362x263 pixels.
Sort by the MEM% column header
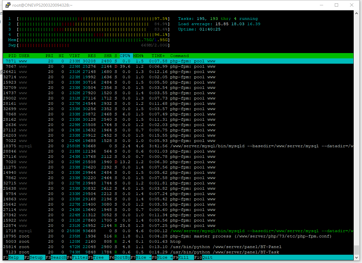coord(138,56)
